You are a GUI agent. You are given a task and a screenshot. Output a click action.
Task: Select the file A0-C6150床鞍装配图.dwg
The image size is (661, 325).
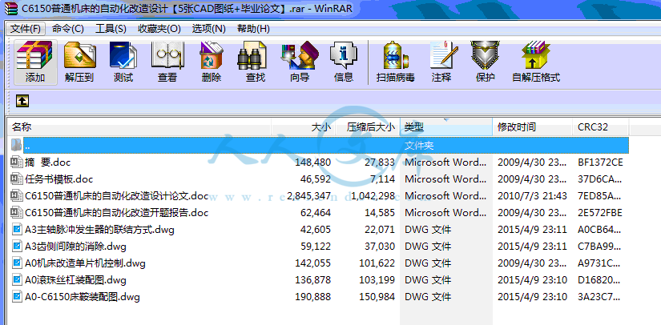pos(83,297)
